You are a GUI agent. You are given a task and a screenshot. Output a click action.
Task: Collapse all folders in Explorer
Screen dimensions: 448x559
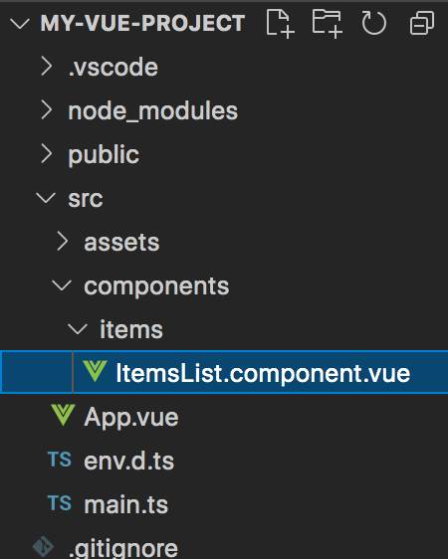click(x=422, y=23)
